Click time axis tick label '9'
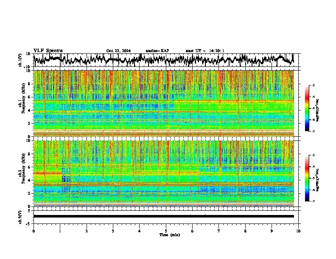Image resolution: width=336 pixels, height=259 pixels. [x=272, y=231]
